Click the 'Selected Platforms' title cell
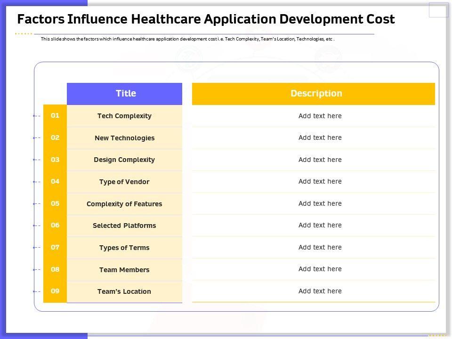 click(x=124, y=226)
